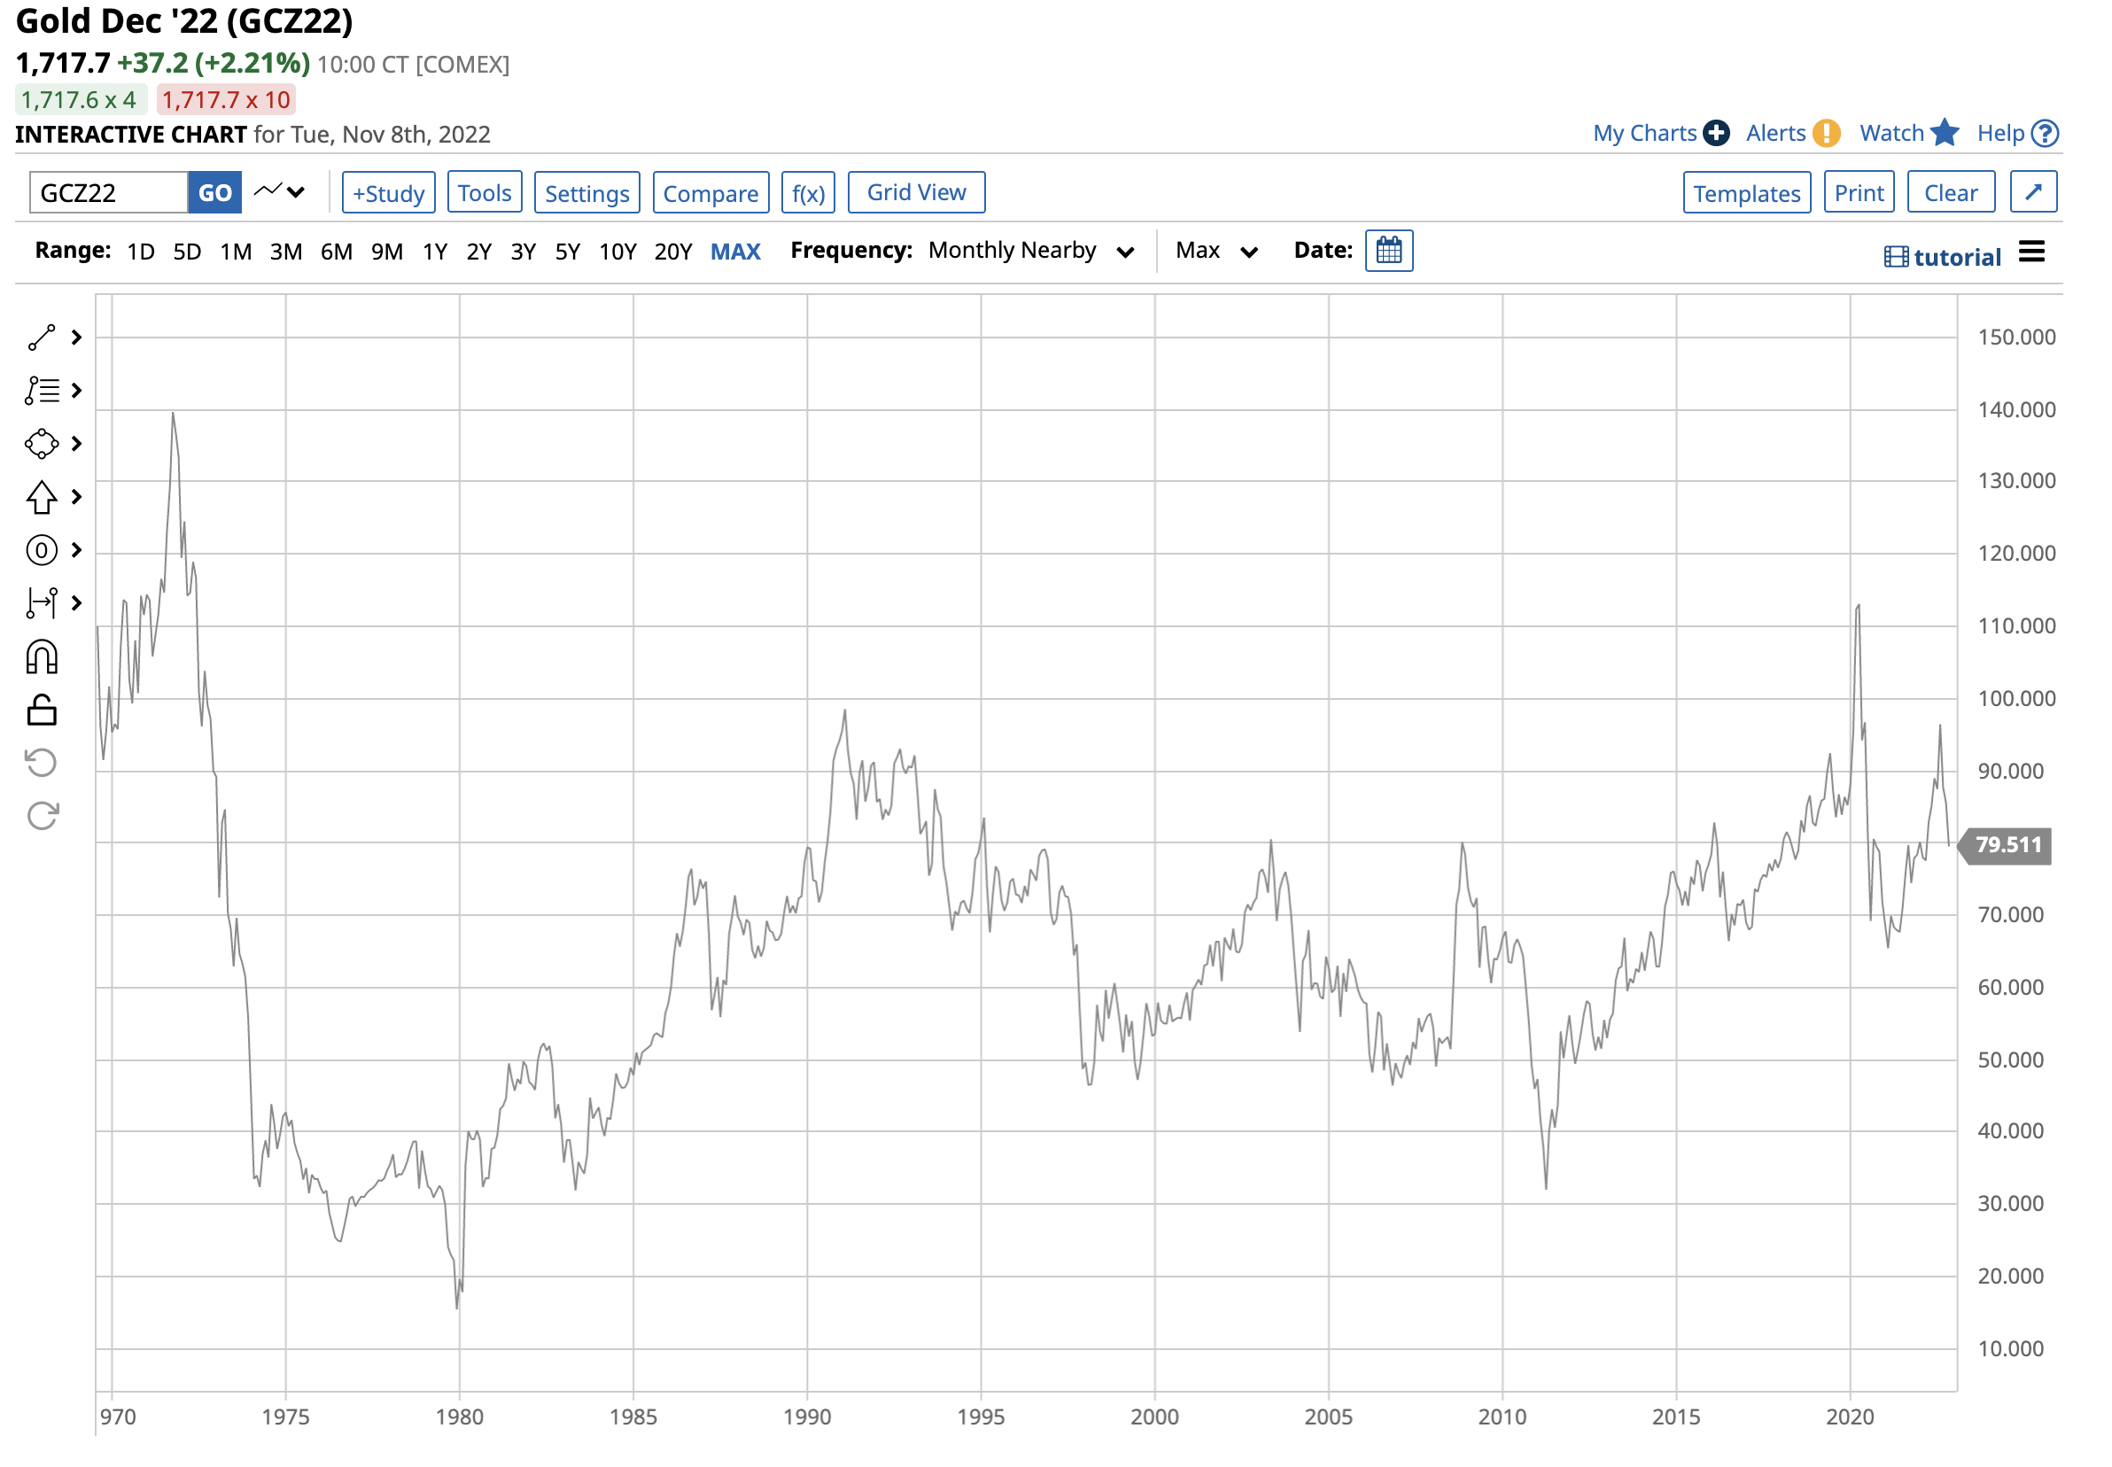Select the MAX range option
Image resolution: width=2112 pixels, height=1467 pixels.
pyautogui.click(x=735, y=252)
